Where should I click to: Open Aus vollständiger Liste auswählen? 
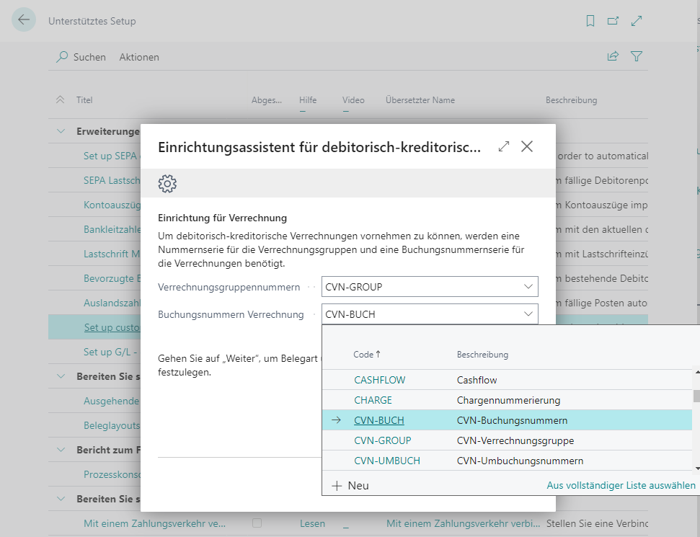[621, 485]
